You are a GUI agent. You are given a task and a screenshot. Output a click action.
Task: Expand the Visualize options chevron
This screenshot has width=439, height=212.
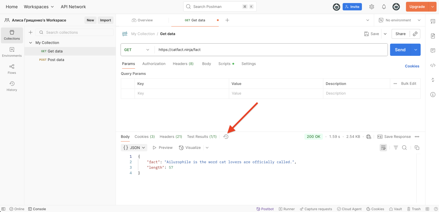click(207, 148)
